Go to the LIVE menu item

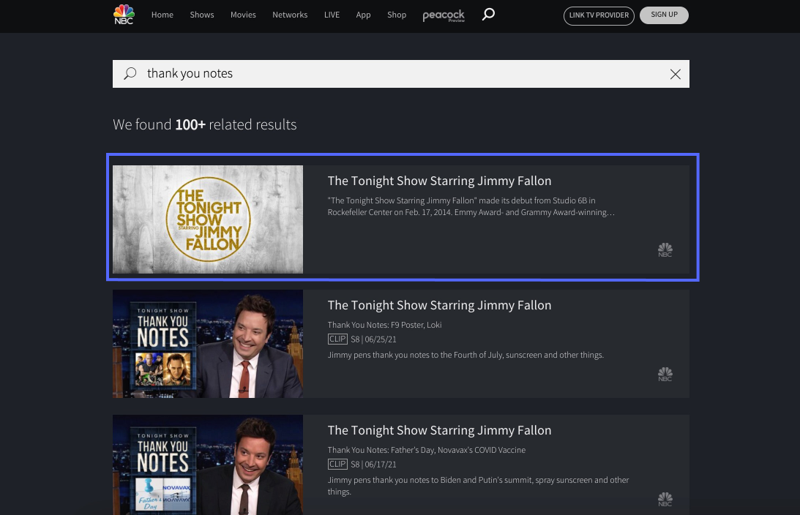tap(332, 15)
